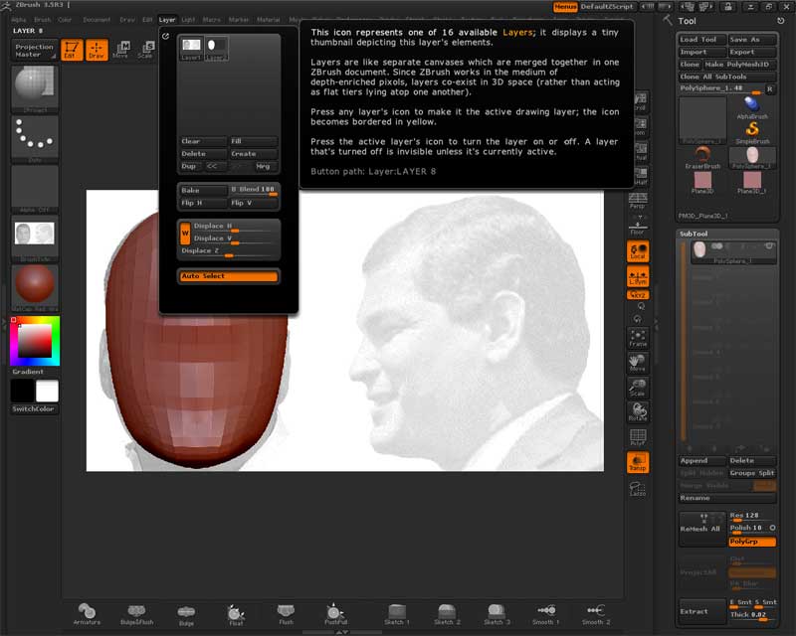Choose the EraserBrush tool icon
This screenshot has height=636, width=796.
[702, 157]
